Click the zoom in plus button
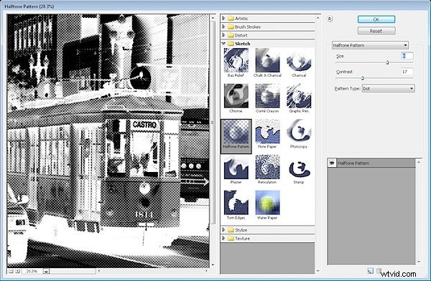 pos(17,271)
